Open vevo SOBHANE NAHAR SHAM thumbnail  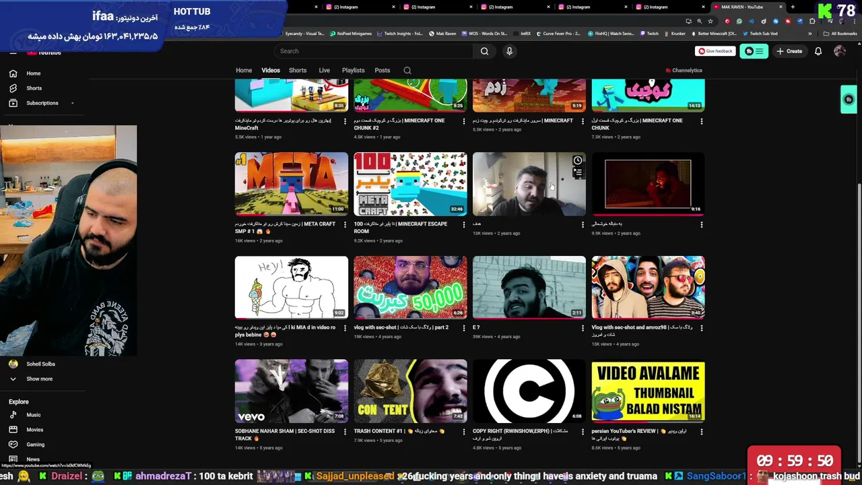[292, 391]
